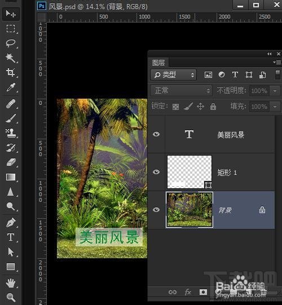Add a layer mask
The width and height of the screenshot is (282, 305).
[204, 292]
